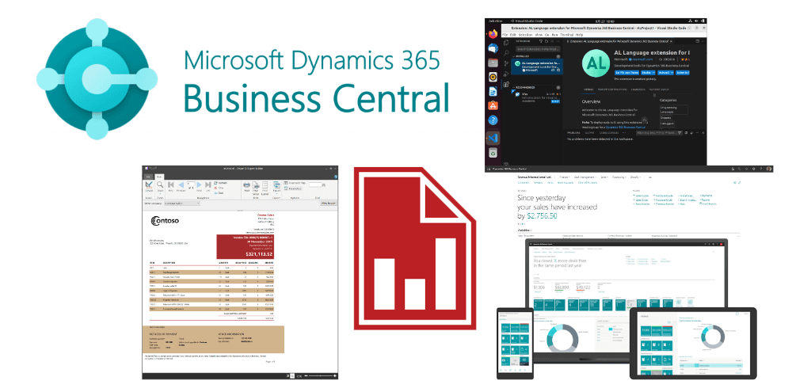Click the Design icon in the report ribbon

149,186
